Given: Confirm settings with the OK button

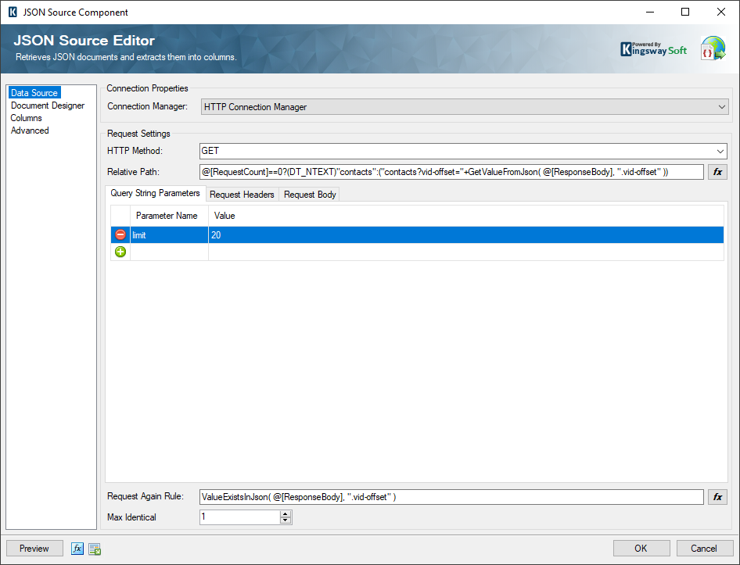Looking at the screenshot, I should tap(641, 548).
